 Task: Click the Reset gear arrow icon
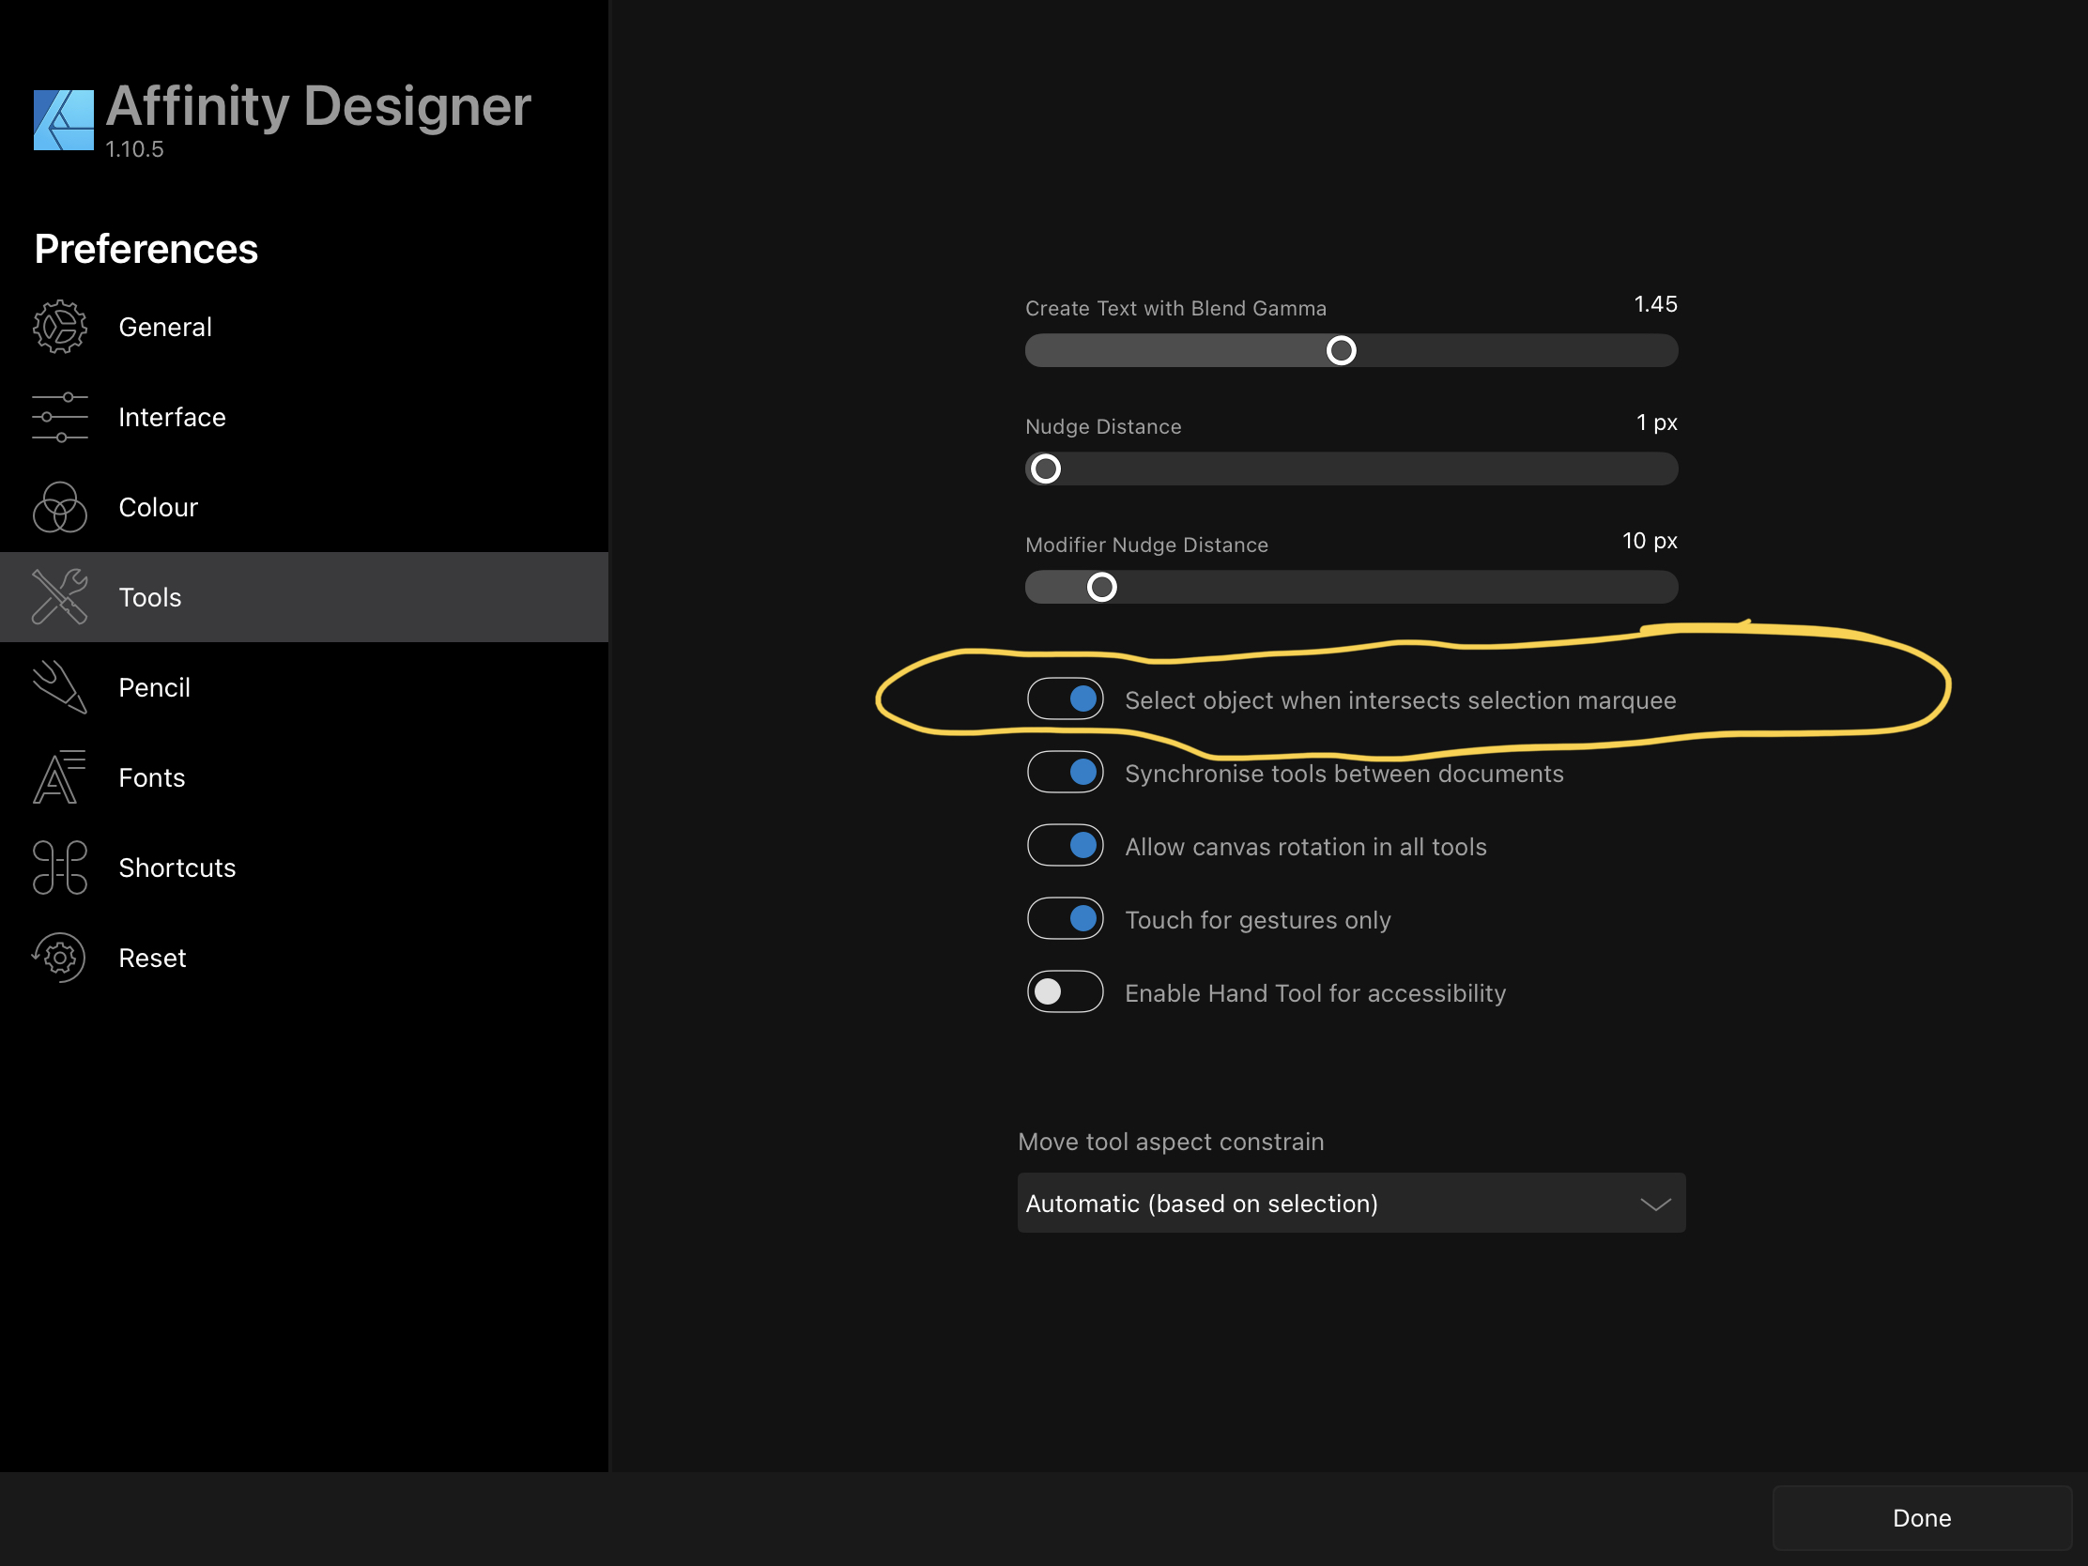tap(59, 958)
